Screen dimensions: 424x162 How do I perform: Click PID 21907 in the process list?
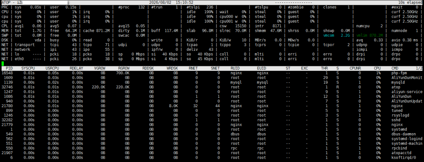tap(7, 153)
